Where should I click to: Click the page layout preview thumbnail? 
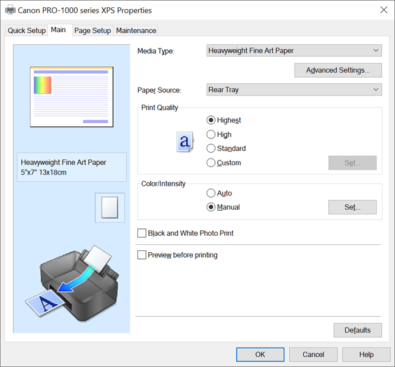click(72, 97)
